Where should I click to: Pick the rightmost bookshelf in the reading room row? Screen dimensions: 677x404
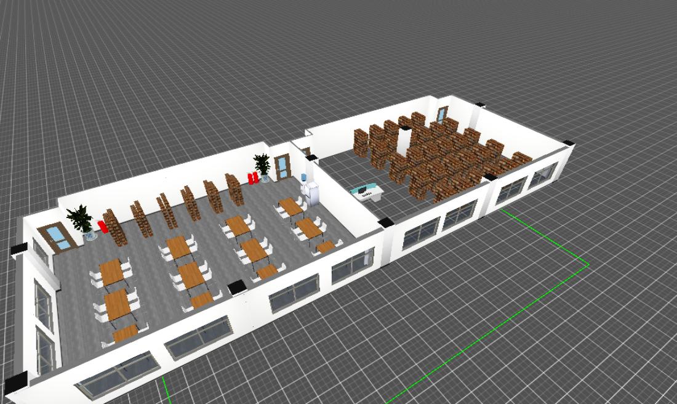tap(234, 188)
